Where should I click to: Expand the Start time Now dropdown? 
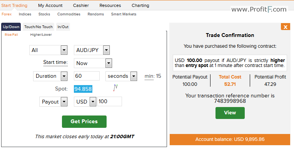click(x=93, y=63)
